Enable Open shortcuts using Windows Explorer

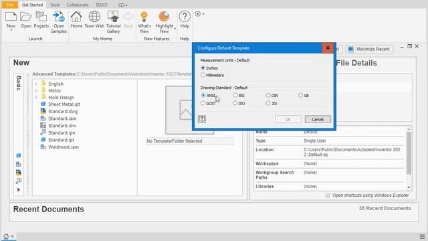(x=328, y=195)
